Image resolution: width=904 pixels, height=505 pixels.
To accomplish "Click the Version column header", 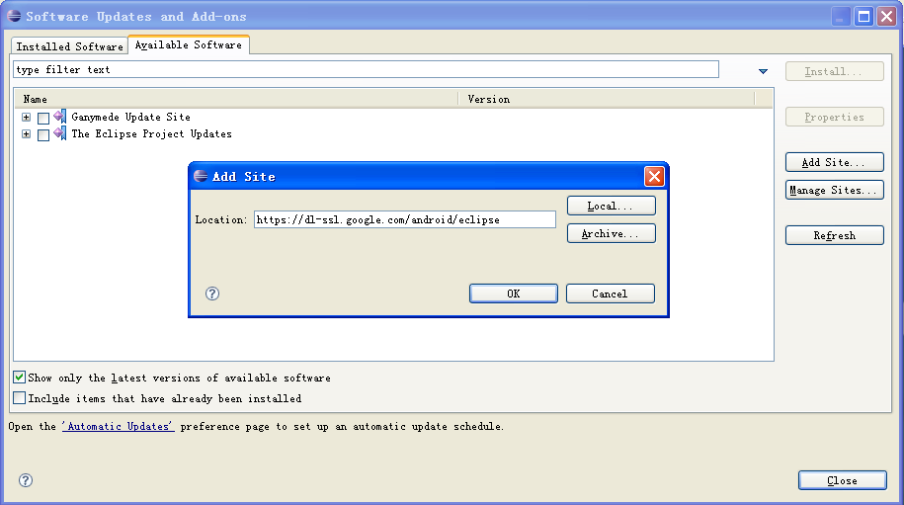I will coord(606,99).
